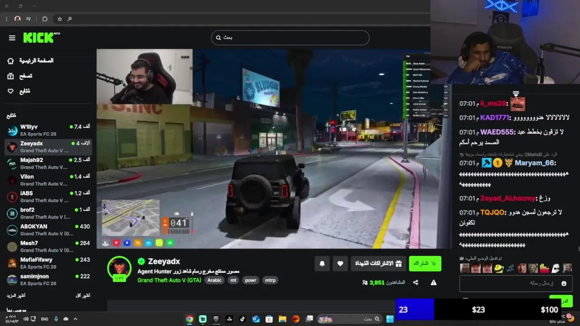The image size is (580, 326).
Task: Open the emoji picker in chat input
Action: [x=564, y=283]
